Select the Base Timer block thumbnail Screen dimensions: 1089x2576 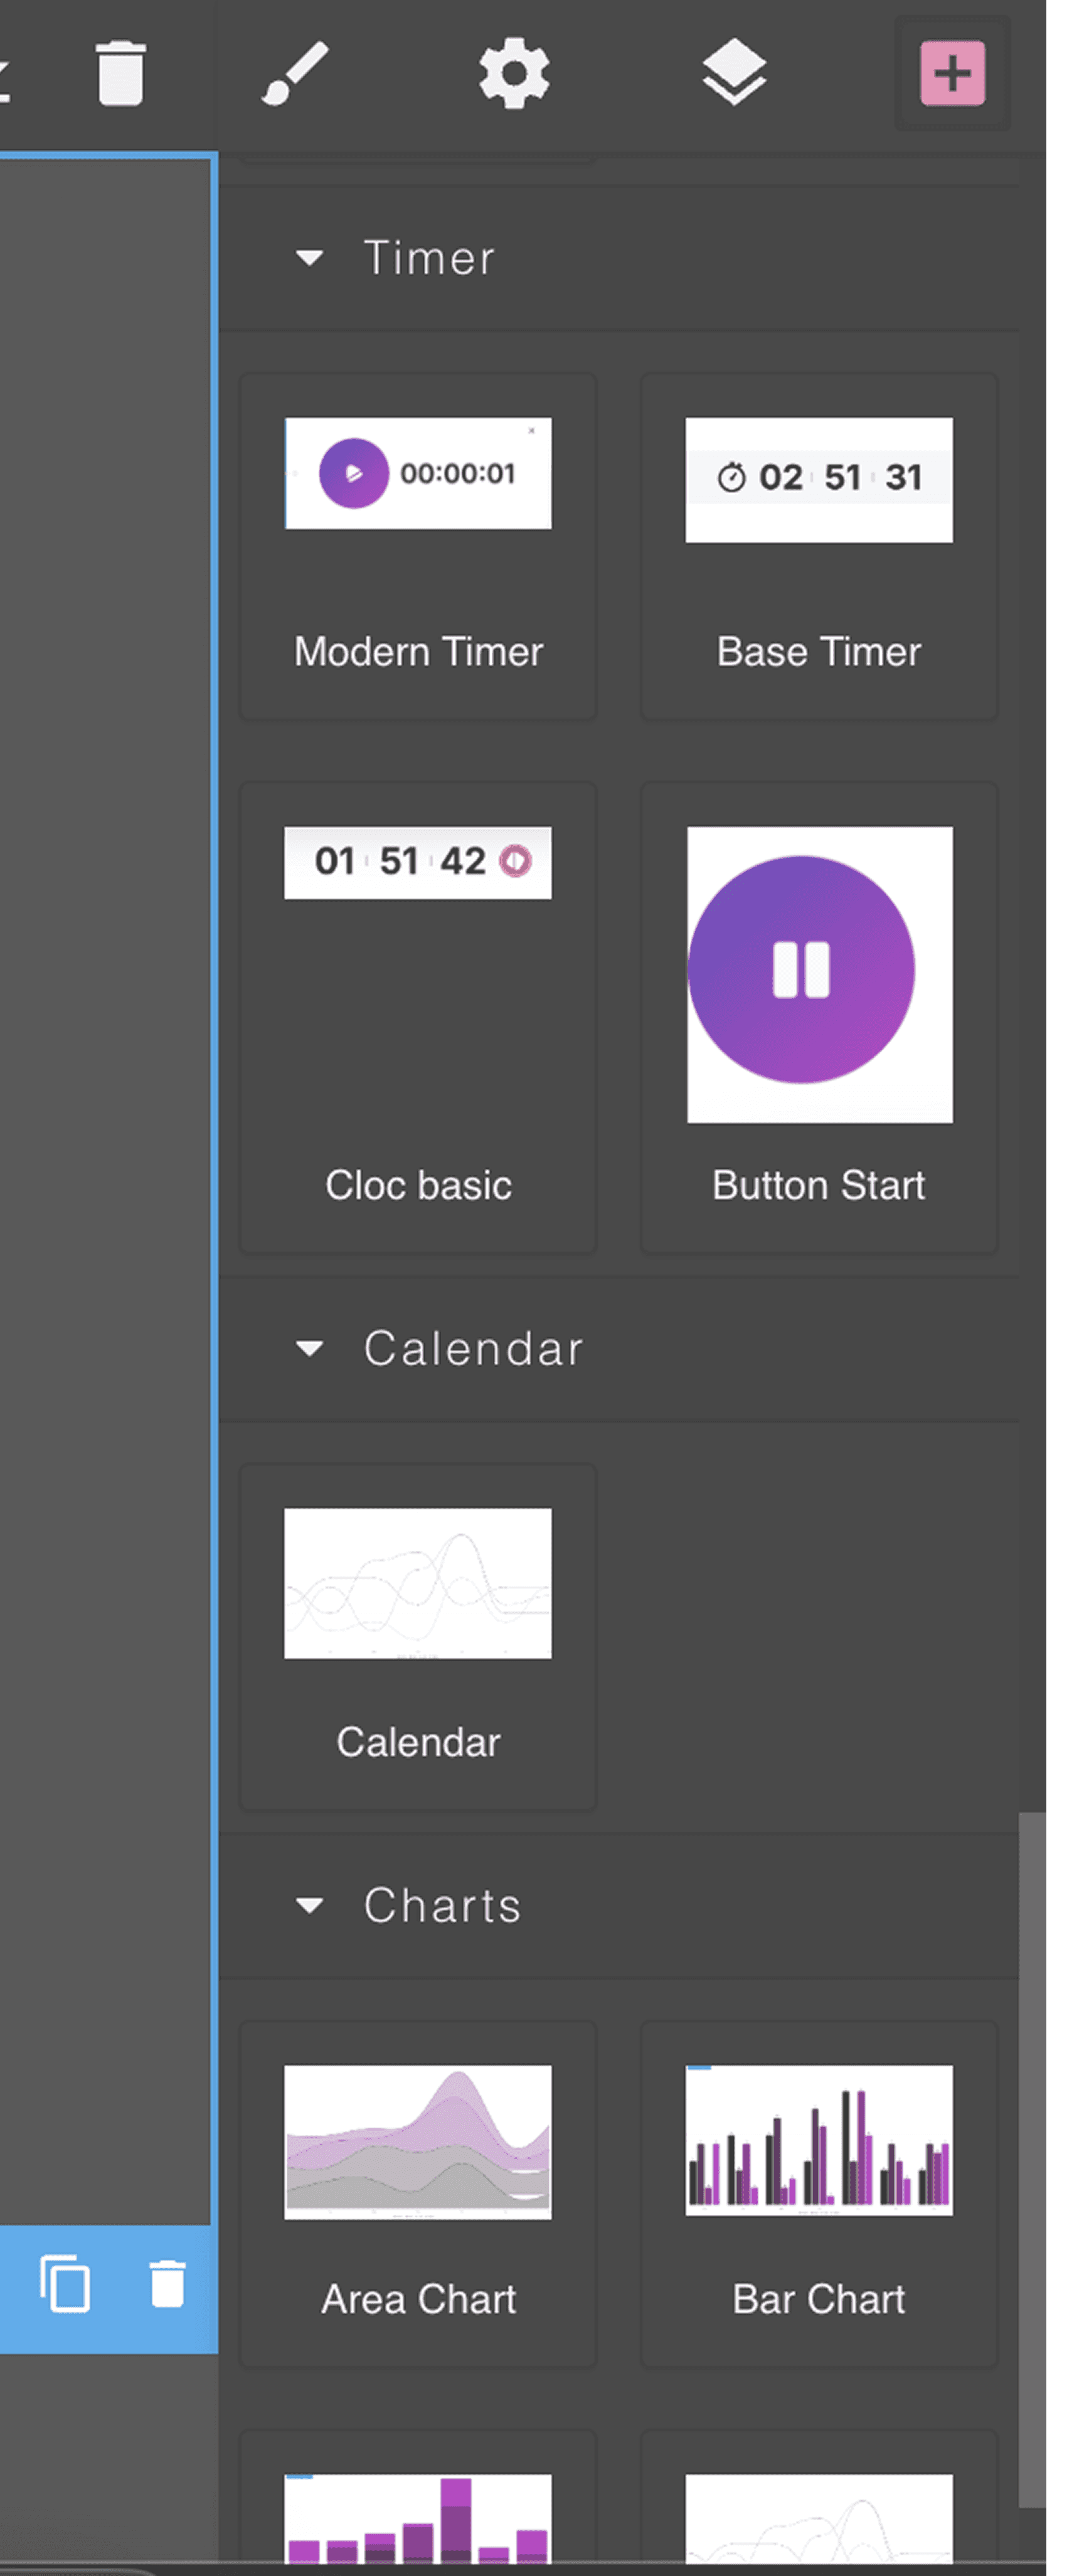tap(819, 480)
